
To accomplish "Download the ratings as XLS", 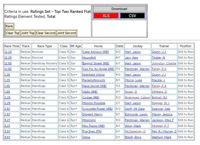I will (x=106, y=16).
